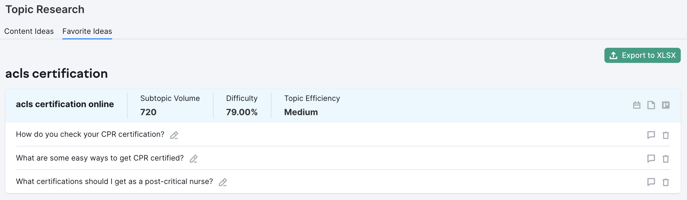Click the 79.00% Difficulty value

[x=241, y=112]
